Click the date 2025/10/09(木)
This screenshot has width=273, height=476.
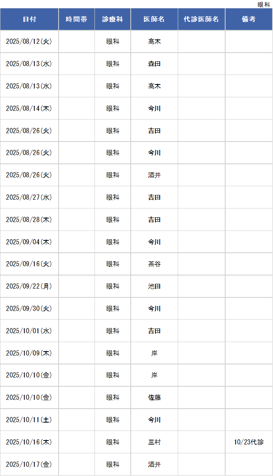click(29, 353)
